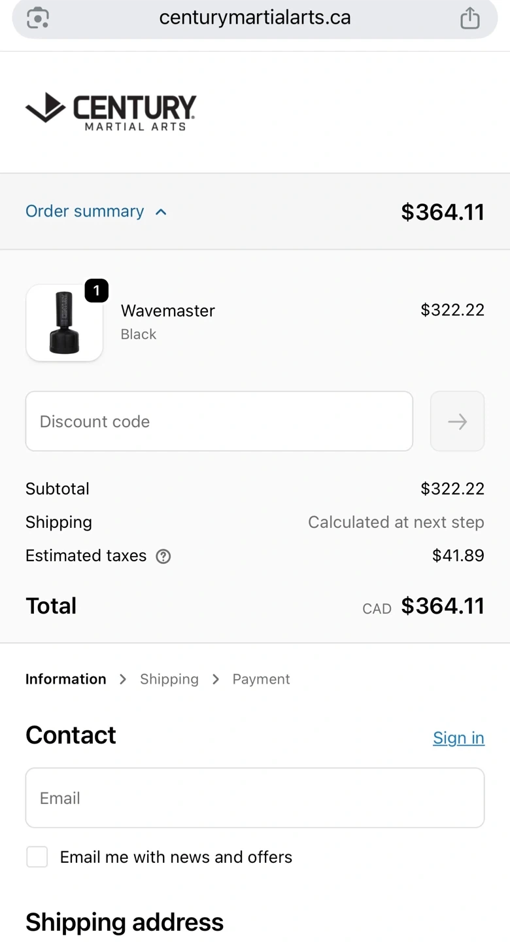510x942 pixels.
Task: Click the chevron after Information breadcrumb
Action: click(x=123, y=679)
